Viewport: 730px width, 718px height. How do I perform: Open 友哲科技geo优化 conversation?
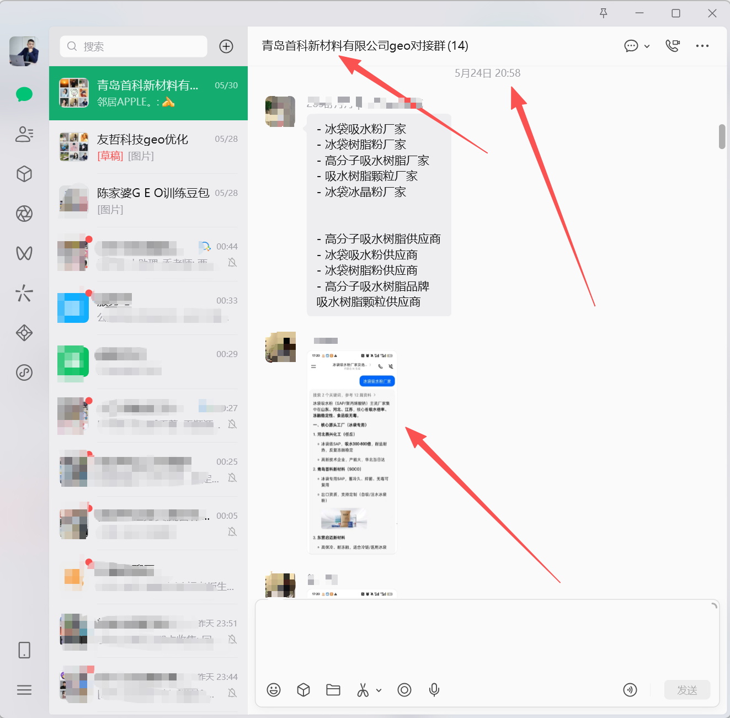[x=148, y=147]
